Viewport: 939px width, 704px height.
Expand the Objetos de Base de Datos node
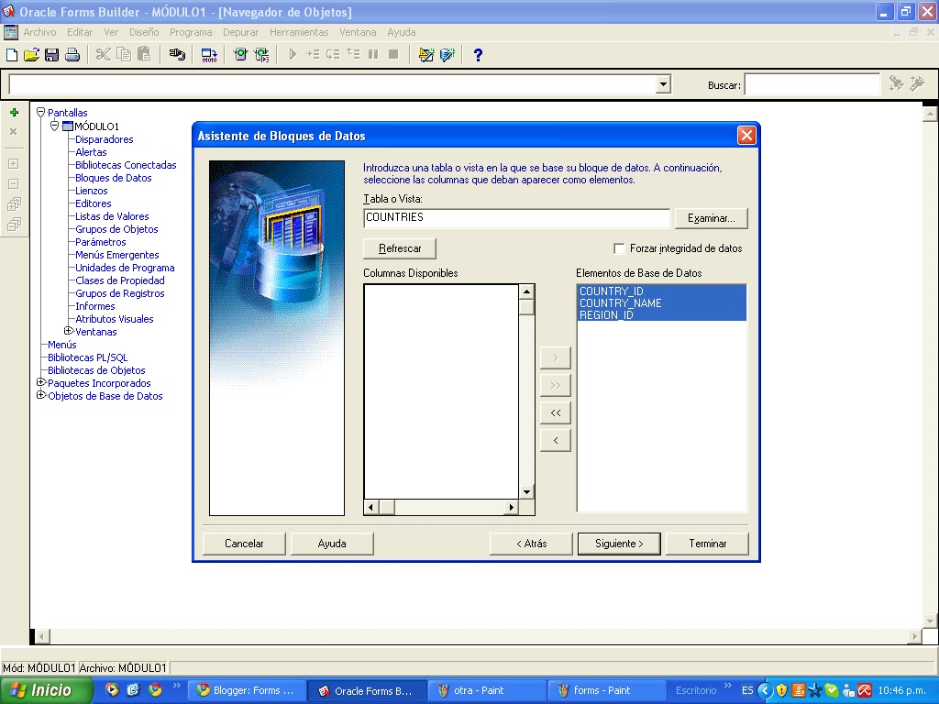[40, 395]
